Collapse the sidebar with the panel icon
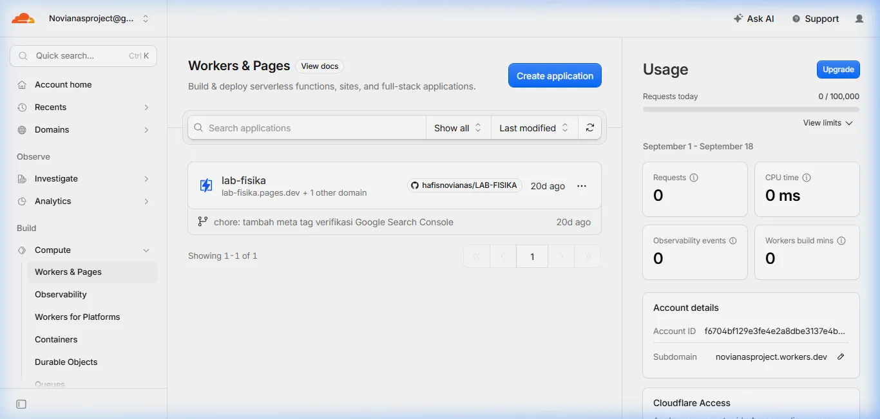This screenshot has width=880, height=419. coord(21,404)
